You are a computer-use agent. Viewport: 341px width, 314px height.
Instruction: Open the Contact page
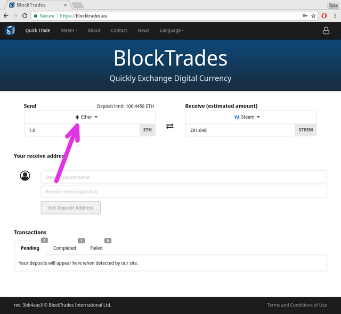pos(119,30)
